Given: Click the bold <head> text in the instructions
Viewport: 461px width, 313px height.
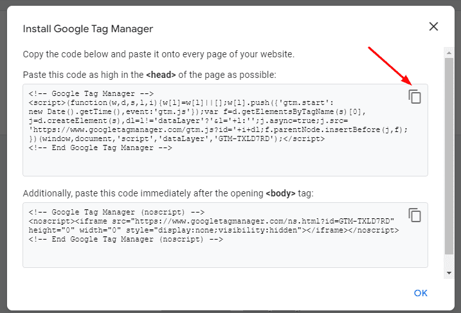Looking at the screenshot, I should click(x=161, y=75).
